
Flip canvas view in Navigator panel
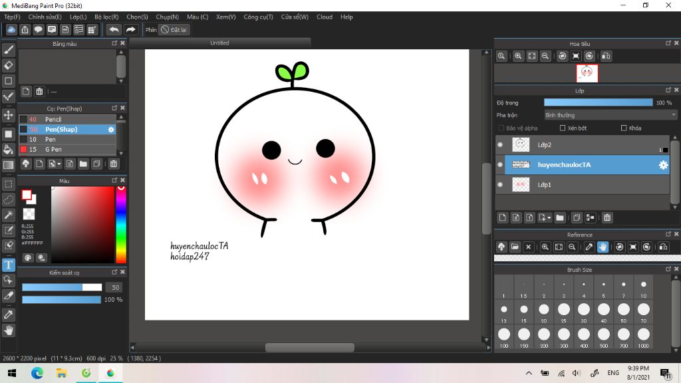coord(606,56)
